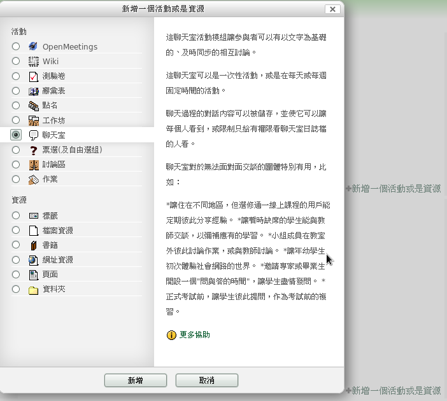Screen dimensions: 447x401
Task: Click the background 新增一個活動或是資源 link
Action: pyautogui.click(x=393, y=188)
